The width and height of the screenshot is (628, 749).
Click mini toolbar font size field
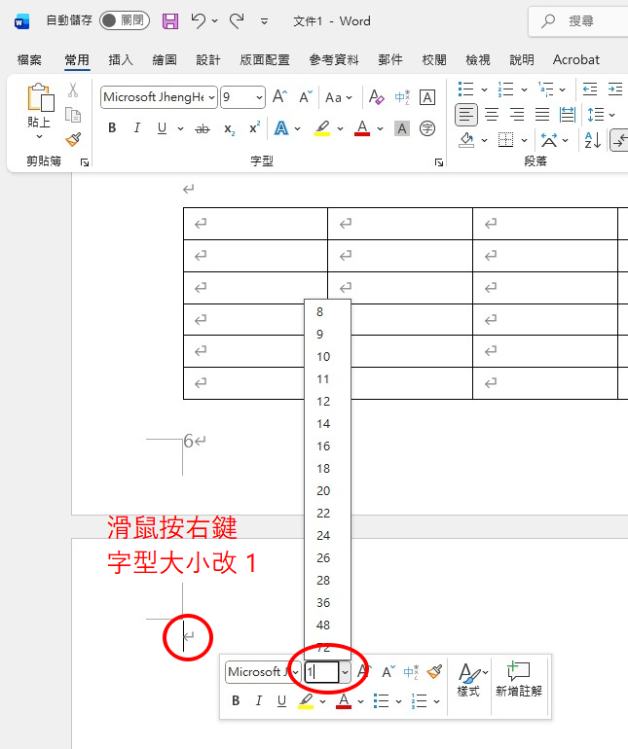click(322, 672)
